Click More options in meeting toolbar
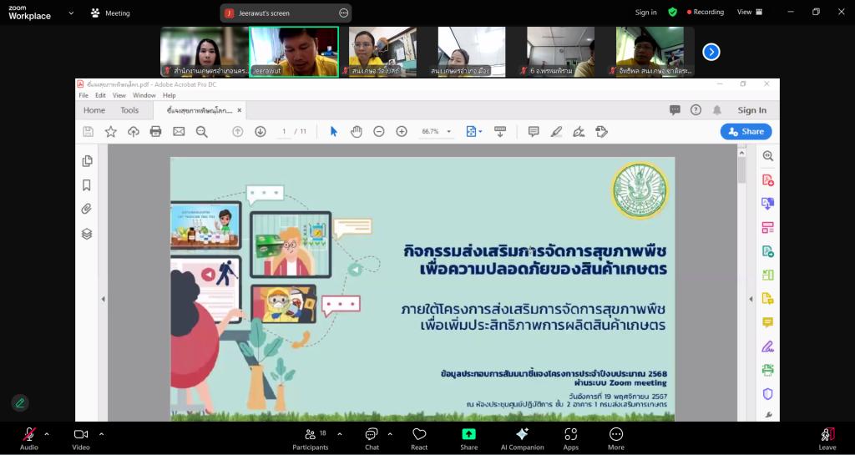 pos(616,438)
